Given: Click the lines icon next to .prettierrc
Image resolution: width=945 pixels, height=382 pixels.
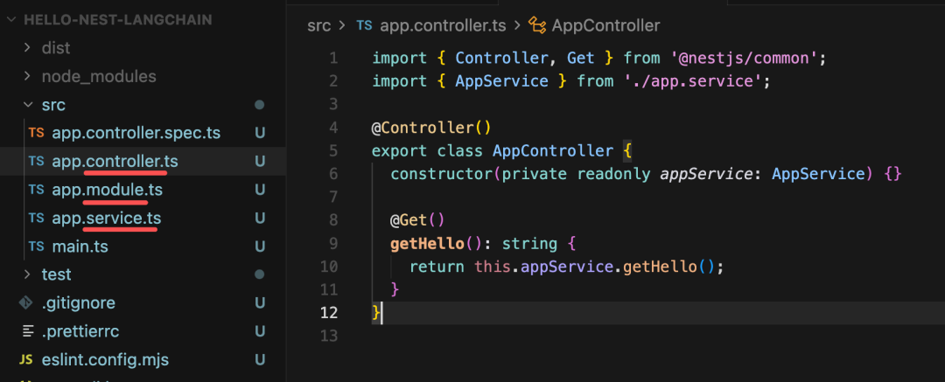Looking at the screenshot, I should (28, 331).
